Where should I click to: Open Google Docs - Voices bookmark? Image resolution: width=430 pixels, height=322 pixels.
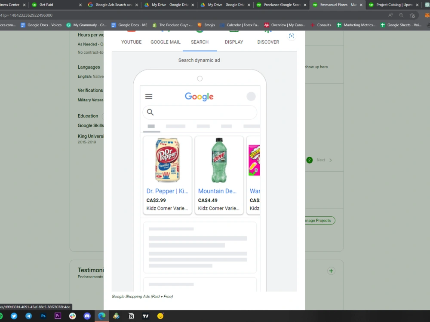point(41,25)
